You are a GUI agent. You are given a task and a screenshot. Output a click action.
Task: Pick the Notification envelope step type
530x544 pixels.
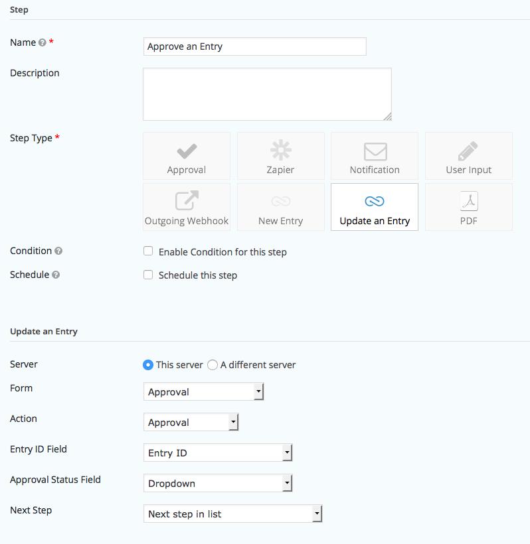pyautogui.click(x=375, y=156)
